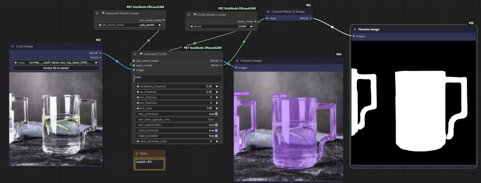Decrease box_thickness with the left arrow

pos(137,97)
